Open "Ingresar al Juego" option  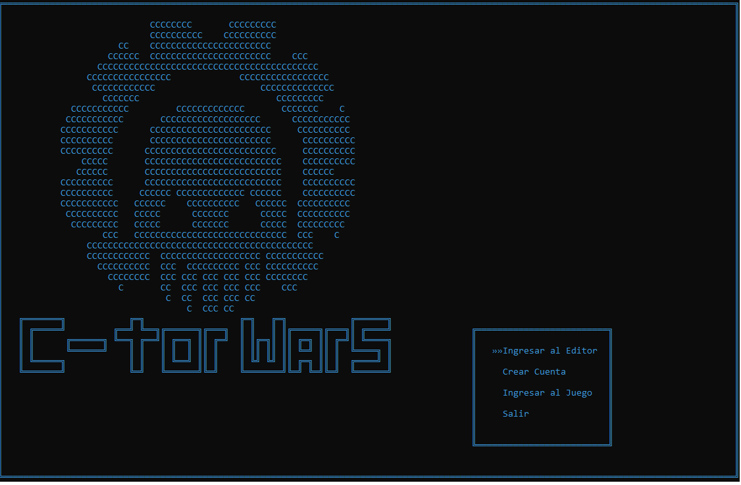(547, 392)
